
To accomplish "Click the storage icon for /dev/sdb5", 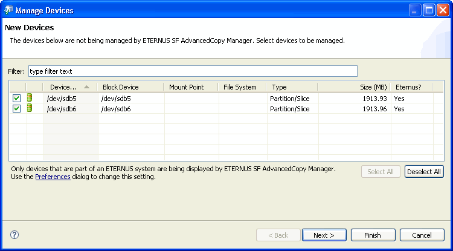I will [30, 98].
